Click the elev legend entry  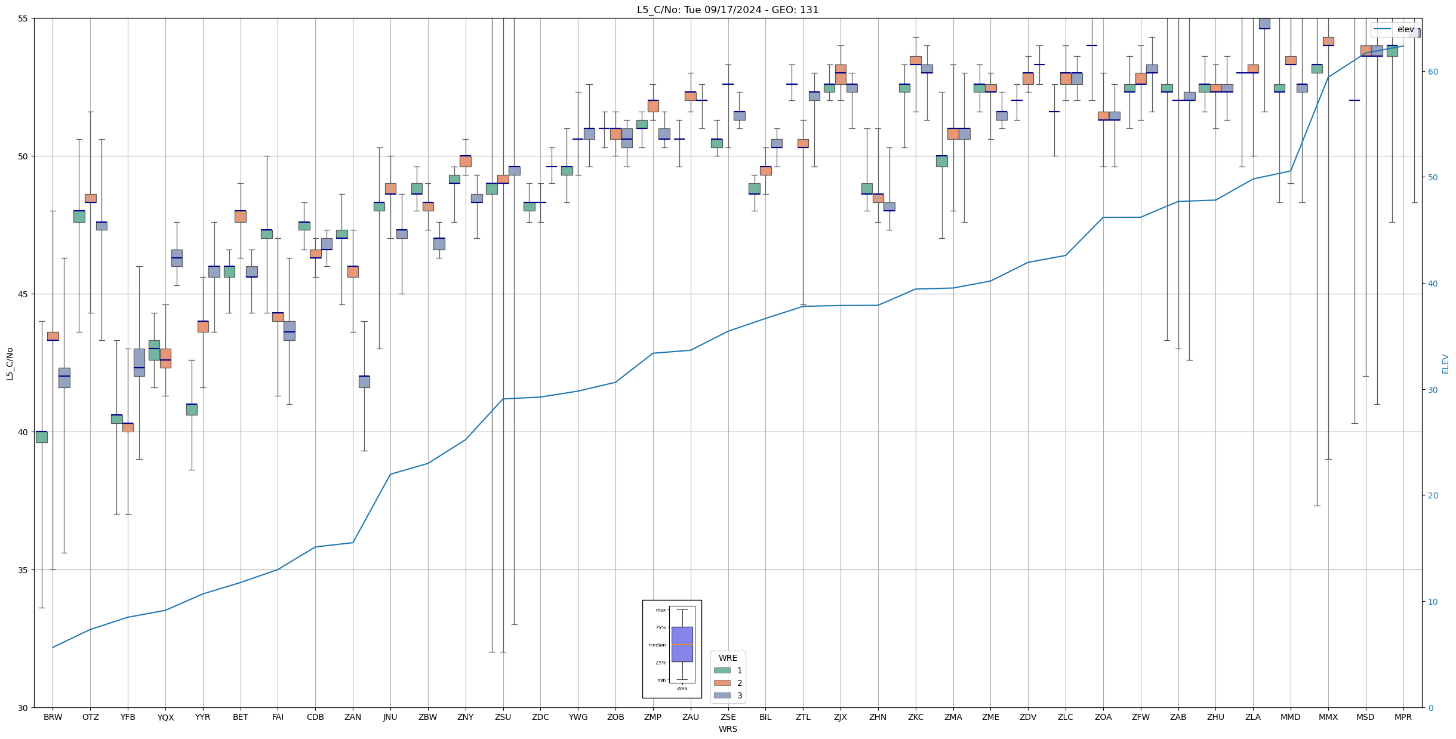click(1393, 29)
